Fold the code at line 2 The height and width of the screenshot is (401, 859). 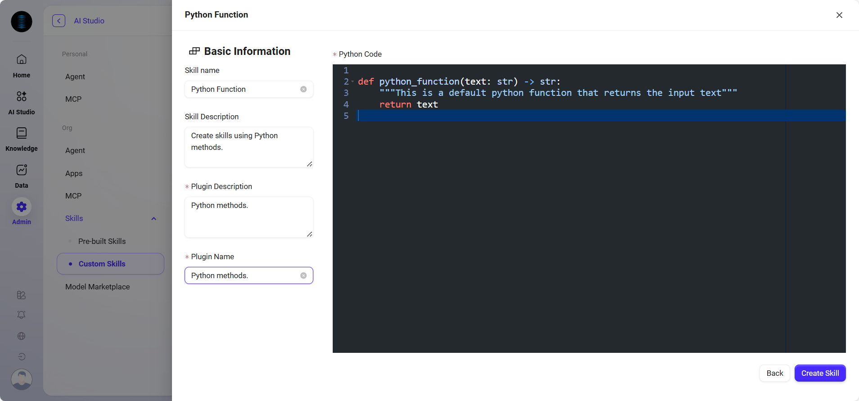click(x=353, y=82)
